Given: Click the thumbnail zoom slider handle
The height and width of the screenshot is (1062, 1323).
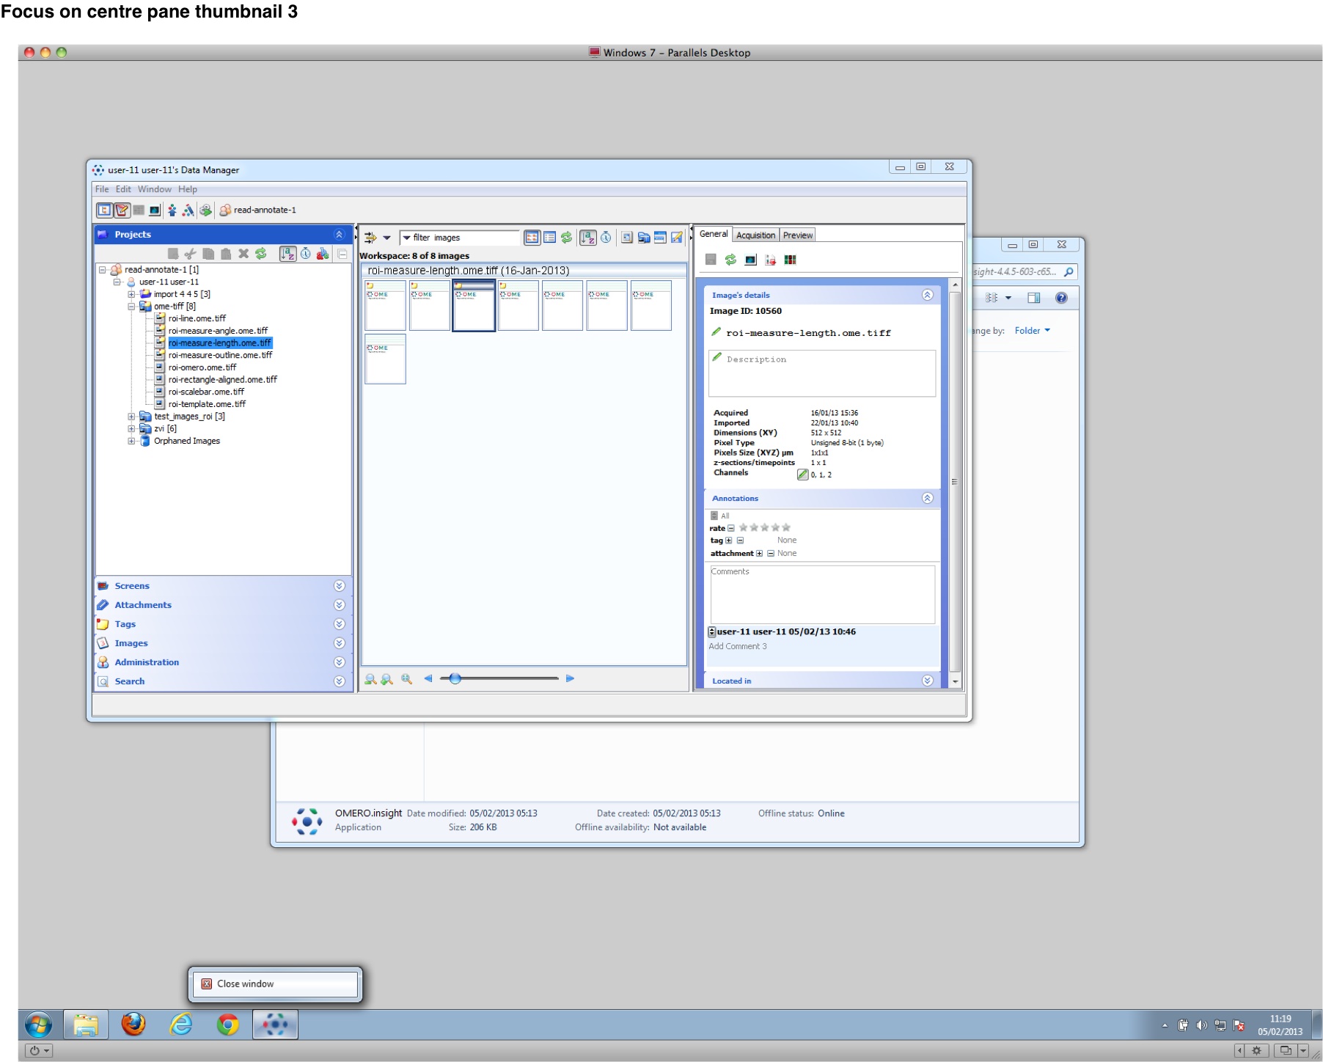Looking at the screenshot, I should click(x=455, y=678).
